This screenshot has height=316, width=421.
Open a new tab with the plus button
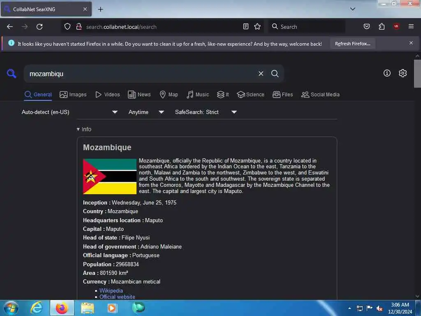100,9
